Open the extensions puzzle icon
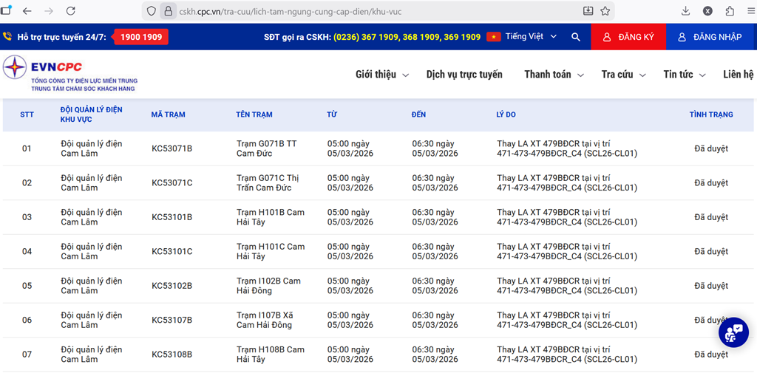 (730, 11)
